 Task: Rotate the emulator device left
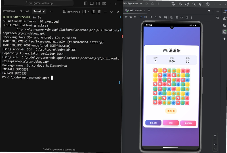[x=141, y=17]
